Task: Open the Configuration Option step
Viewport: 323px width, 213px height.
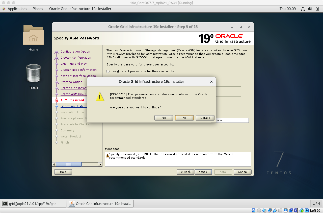Action: pos(75,52)
